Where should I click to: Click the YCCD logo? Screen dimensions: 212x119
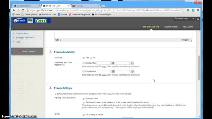tap(41, 20)
